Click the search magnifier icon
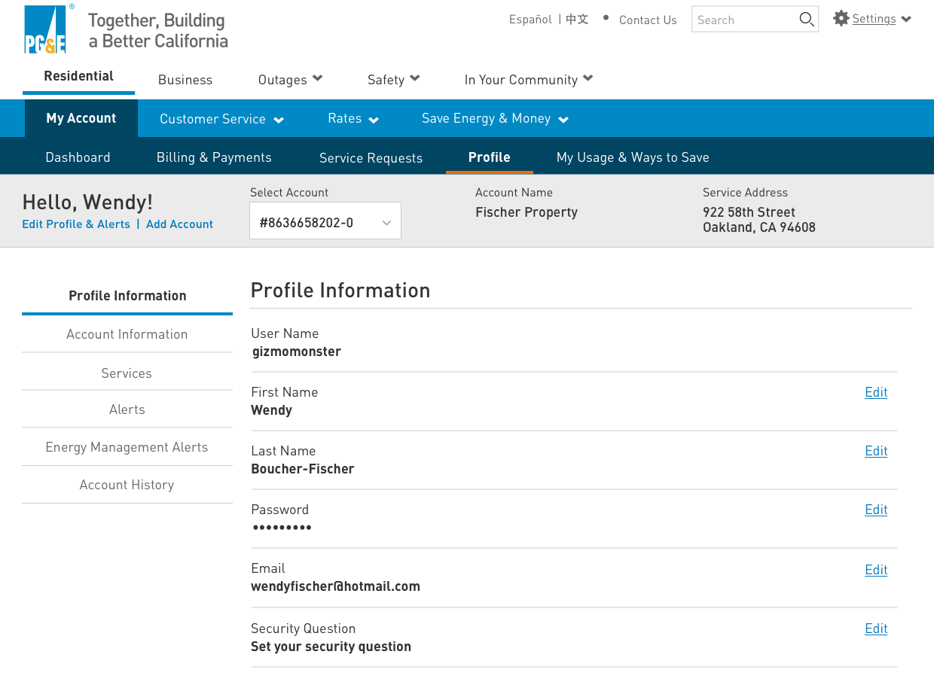 [x=807, y=20]
